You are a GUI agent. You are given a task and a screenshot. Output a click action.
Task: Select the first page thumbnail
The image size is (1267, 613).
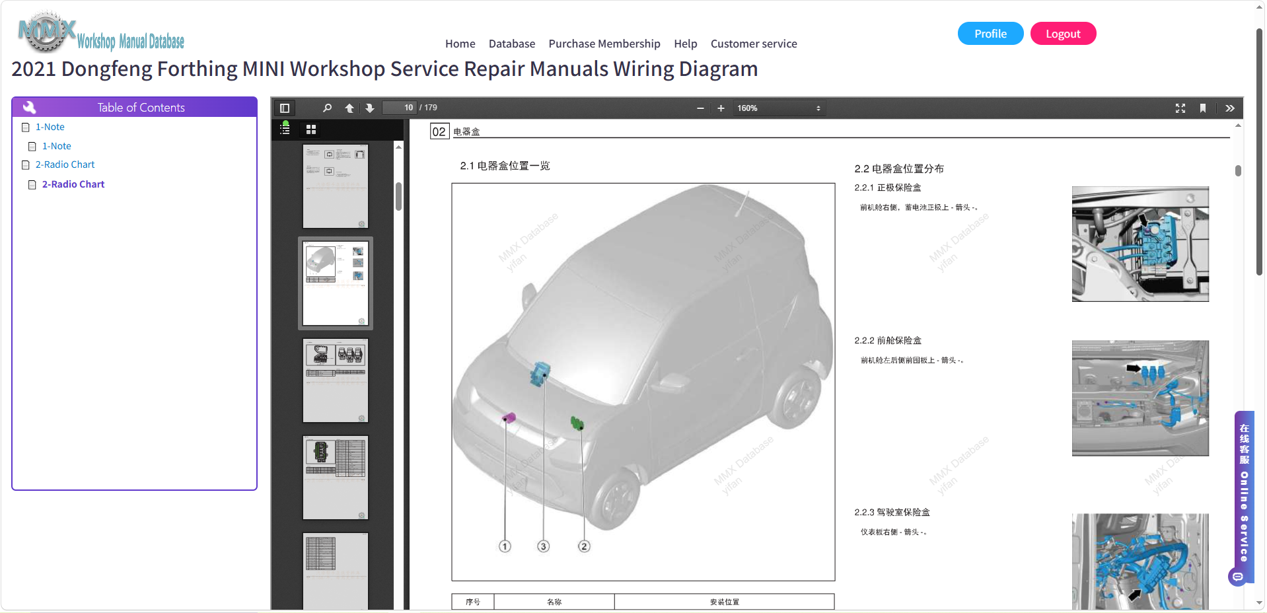pos(336,186)
